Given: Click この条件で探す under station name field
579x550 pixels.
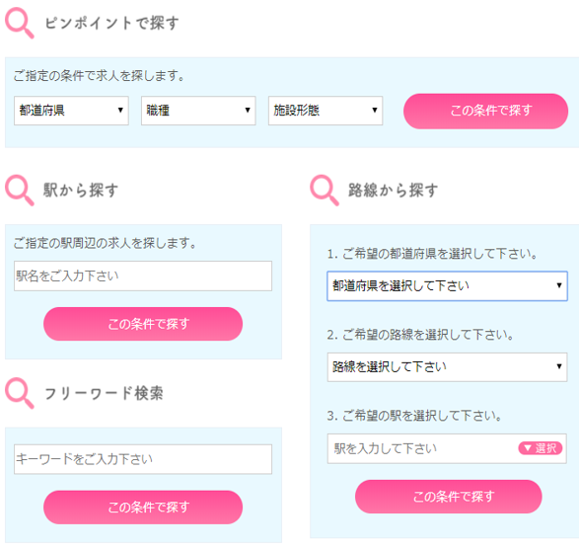Looking at the screenshot, I should click(x=143, y=324).
